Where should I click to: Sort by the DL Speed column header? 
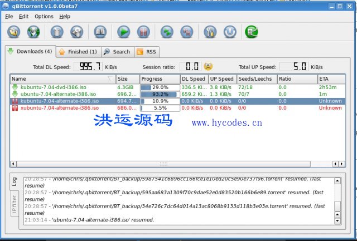[x=194, y=79]
